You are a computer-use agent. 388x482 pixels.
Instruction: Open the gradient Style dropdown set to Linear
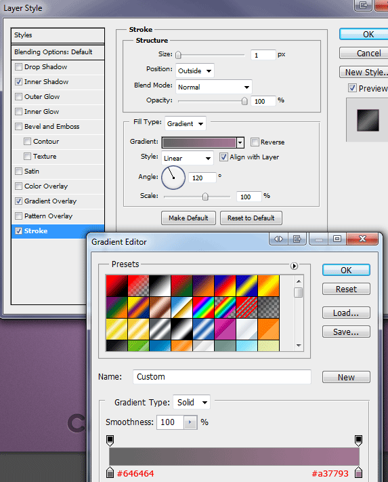[x=188, y=158]
